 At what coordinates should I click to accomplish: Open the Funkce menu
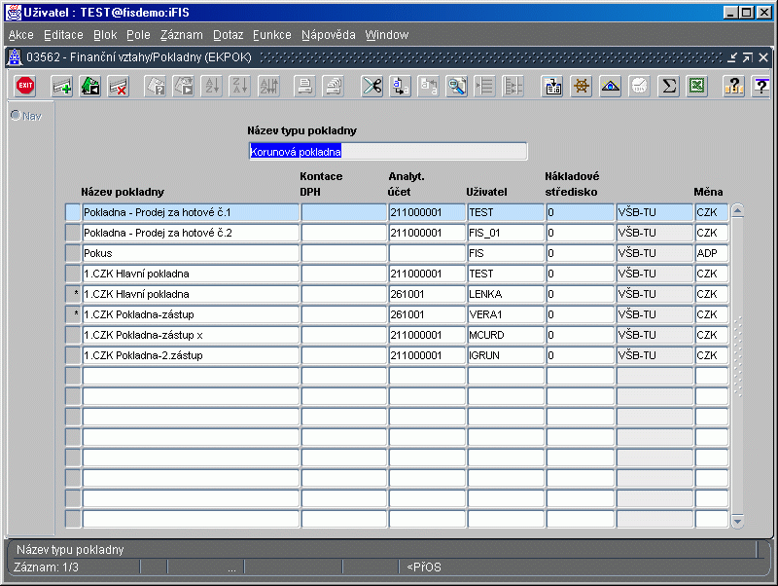272,35
